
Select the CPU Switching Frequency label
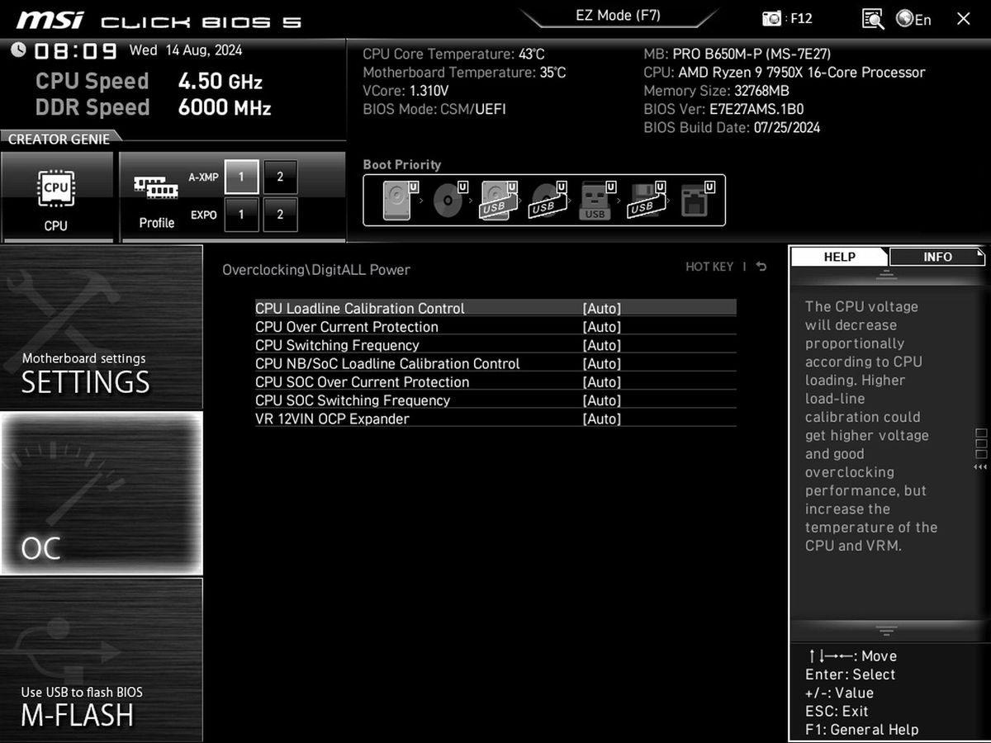coord(337,345)
